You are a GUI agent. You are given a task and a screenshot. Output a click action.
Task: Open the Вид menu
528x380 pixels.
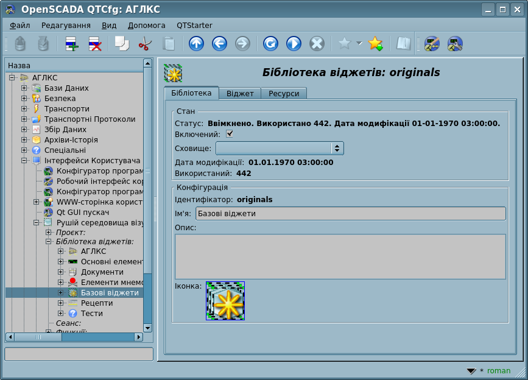point(109,26)
